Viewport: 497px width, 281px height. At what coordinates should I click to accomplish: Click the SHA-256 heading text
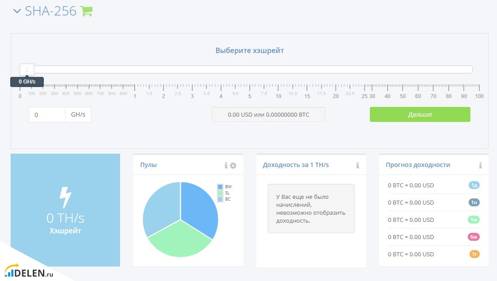pyautogui.click(x=50, y=11)
